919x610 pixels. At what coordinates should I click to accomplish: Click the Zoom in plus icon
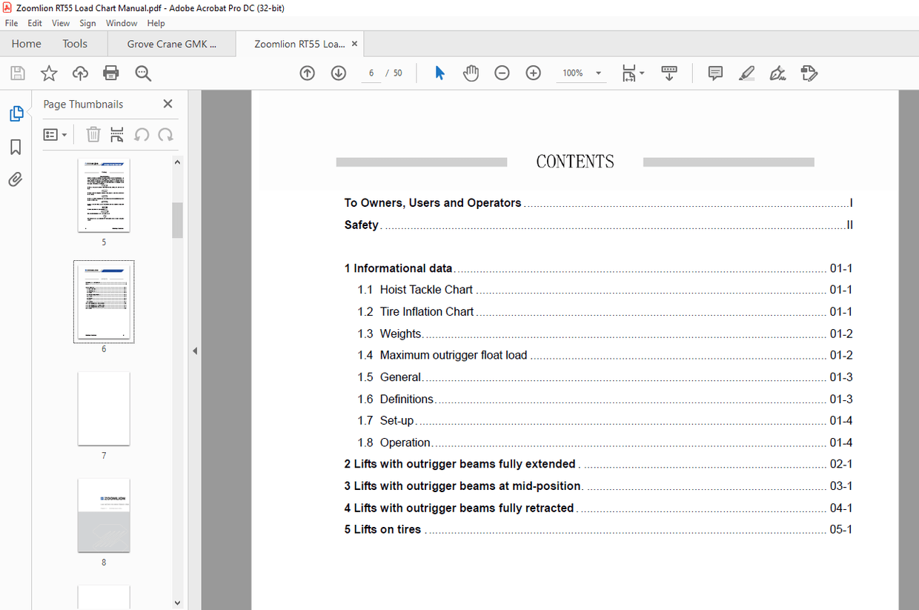point(533,73)
